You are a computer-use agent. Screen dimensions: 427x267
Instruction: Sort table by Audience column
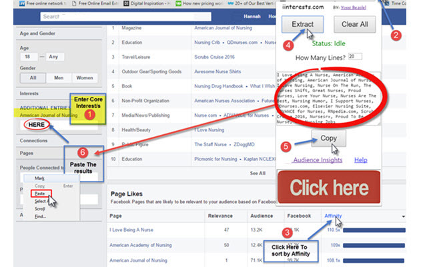click(262, 216)
